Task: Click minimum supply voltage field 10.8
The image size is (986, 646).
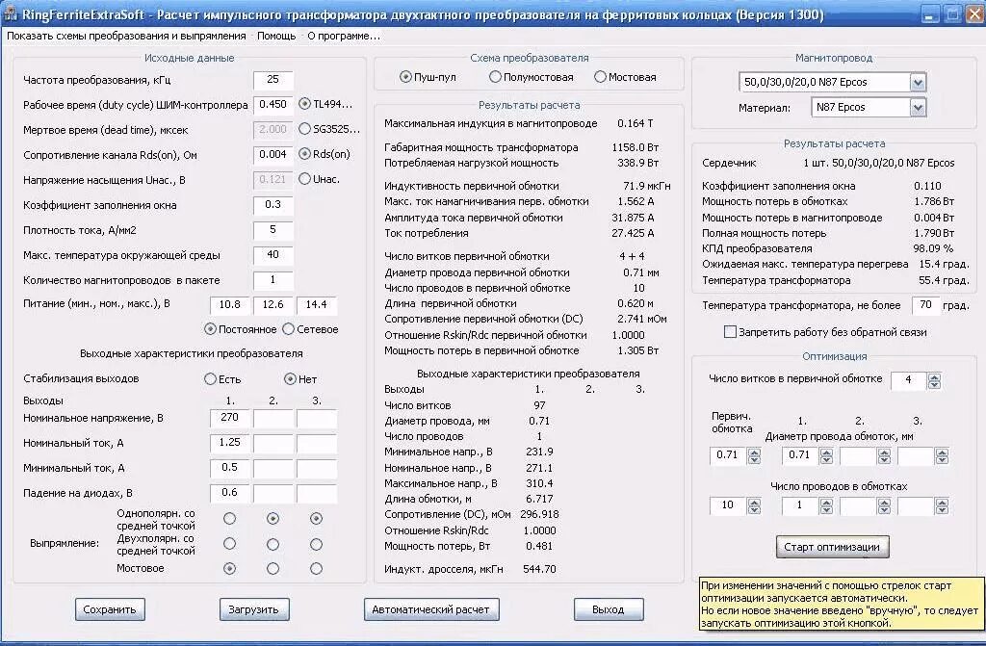Action: 229,305
